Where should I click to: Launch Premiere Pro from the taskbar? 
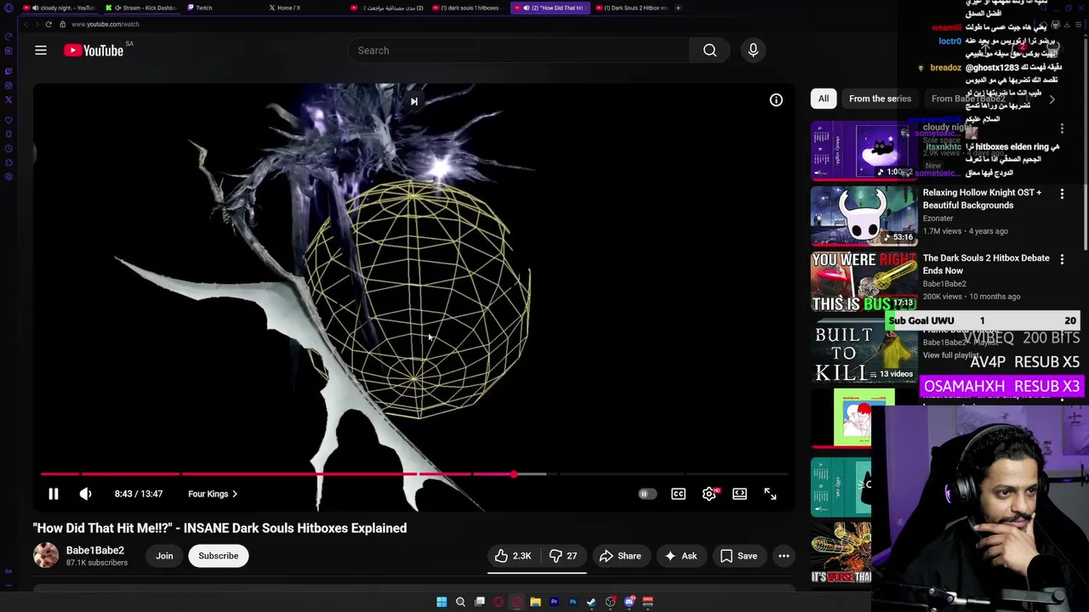click(x=554, y=602)
